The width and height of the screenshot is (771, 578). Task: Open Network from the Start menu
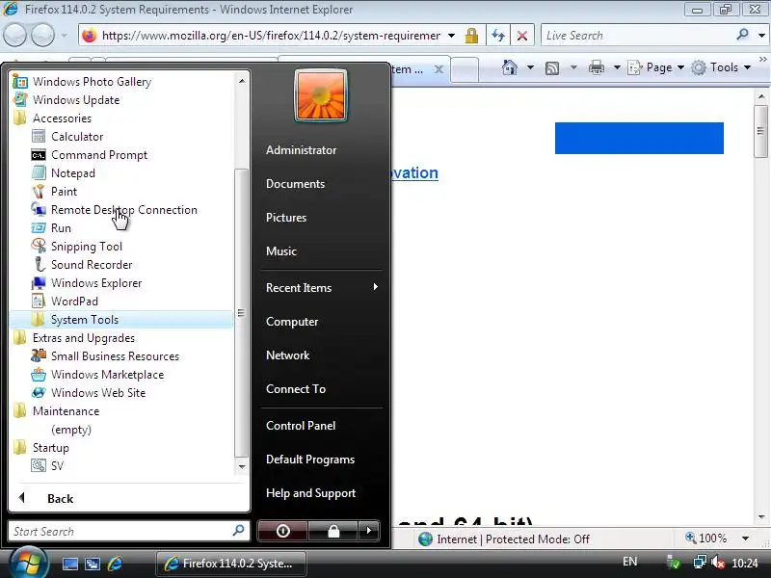tap(287, 355)
